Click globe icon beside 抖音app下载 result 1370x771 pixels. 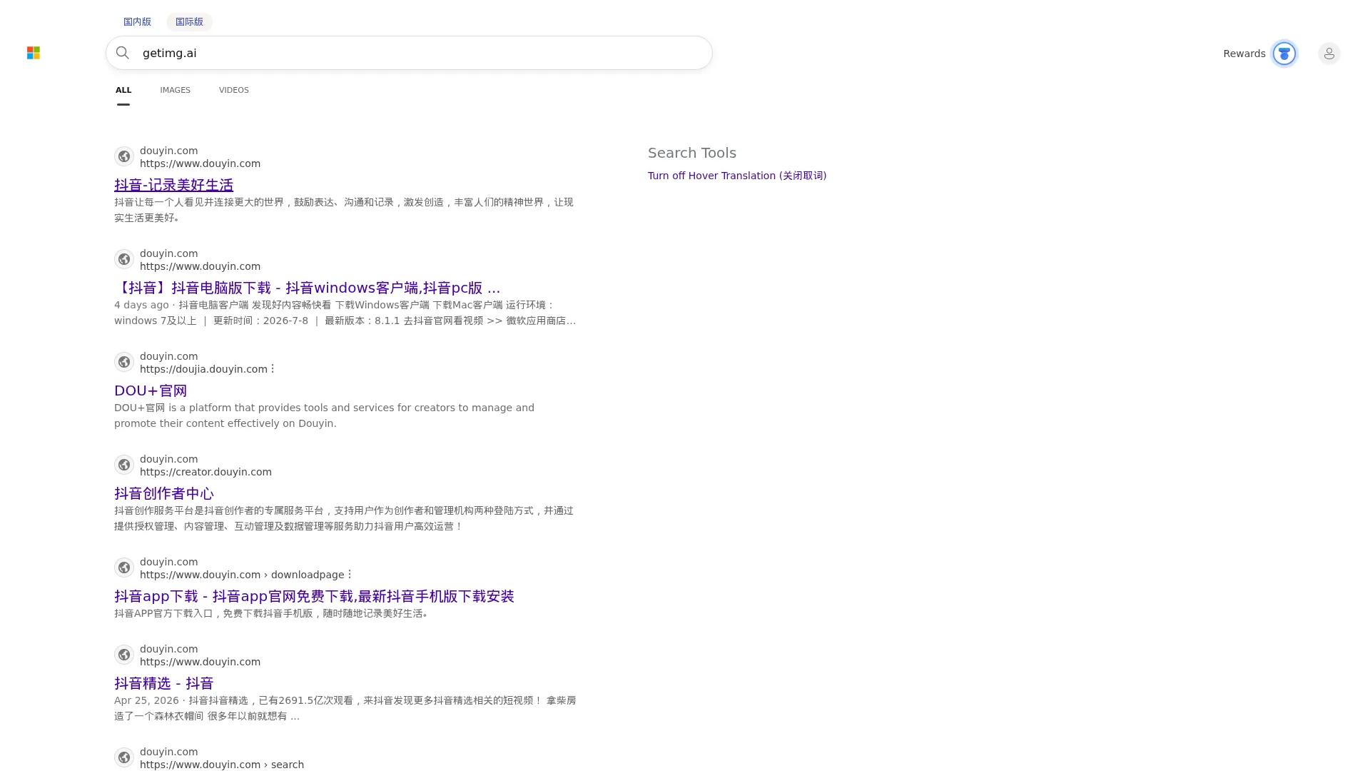(x=124, y=568)
